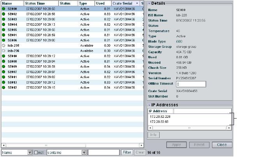Screen dimensions: 278x157
Task: Click the green status icon for SE009
Action: (4, 66)
